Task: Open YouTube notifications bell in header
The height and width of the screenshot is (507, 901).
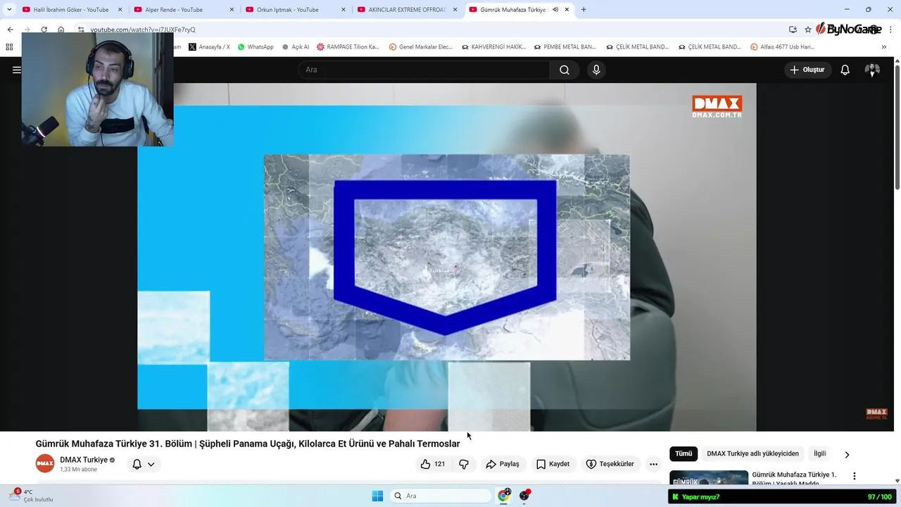Action: pos(845,70)
